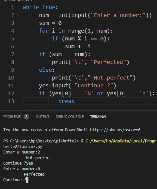The height and width of the screenshot is (189, 157).
Task: Click line number 3 in the gutter
Action: pos(12,23)
